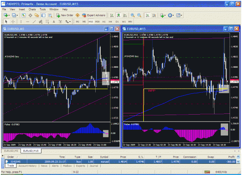This screenshot has height=175, width=242.
Task: Switch timeframe to M5
Action: (84, 22)
